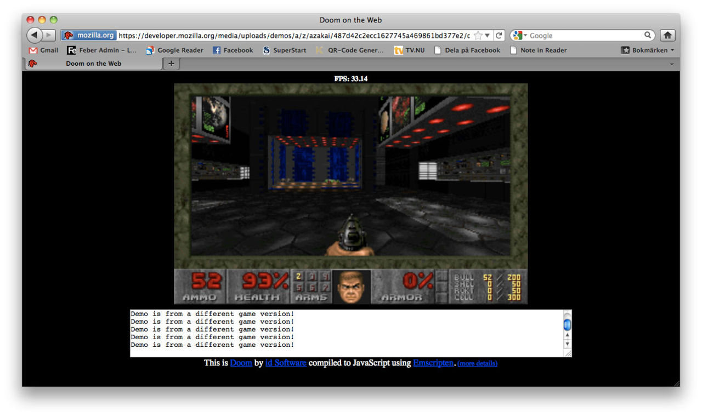The image size is (702, 417).
Task: Click the Home button
Action: (x=667, y=35)
